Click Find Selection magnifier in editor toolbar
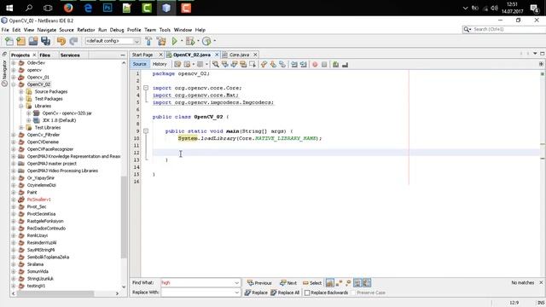 216,65
